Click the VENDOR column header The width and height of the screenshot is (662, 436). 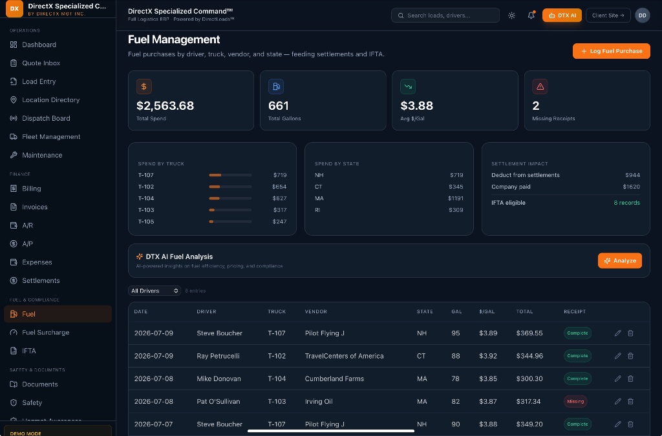315,311
